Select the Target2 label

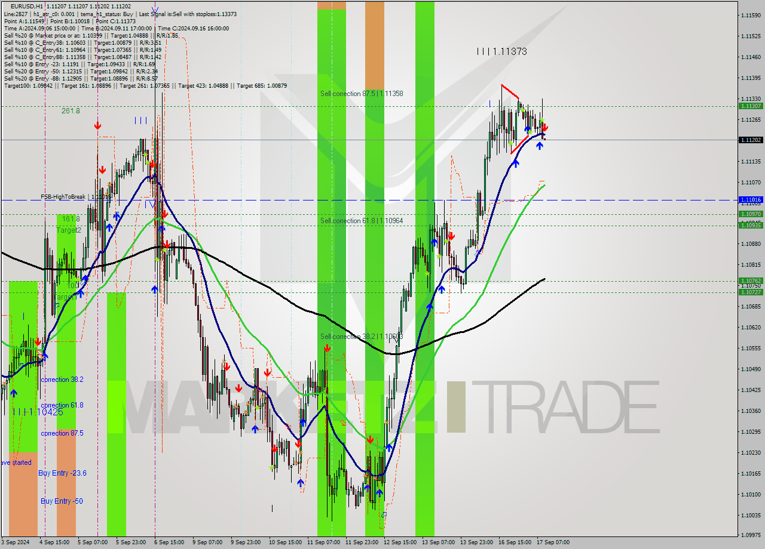pyautogui.click(x=69, y=230)
